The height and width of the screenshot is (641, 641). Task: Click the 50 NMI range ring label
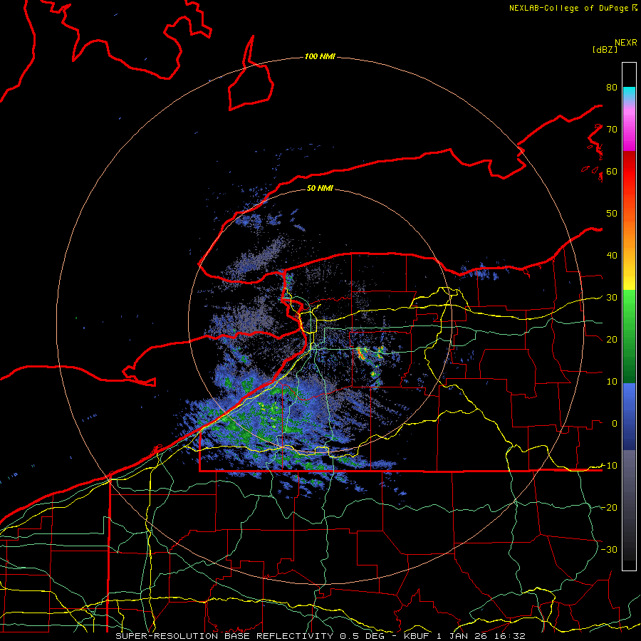320,188
